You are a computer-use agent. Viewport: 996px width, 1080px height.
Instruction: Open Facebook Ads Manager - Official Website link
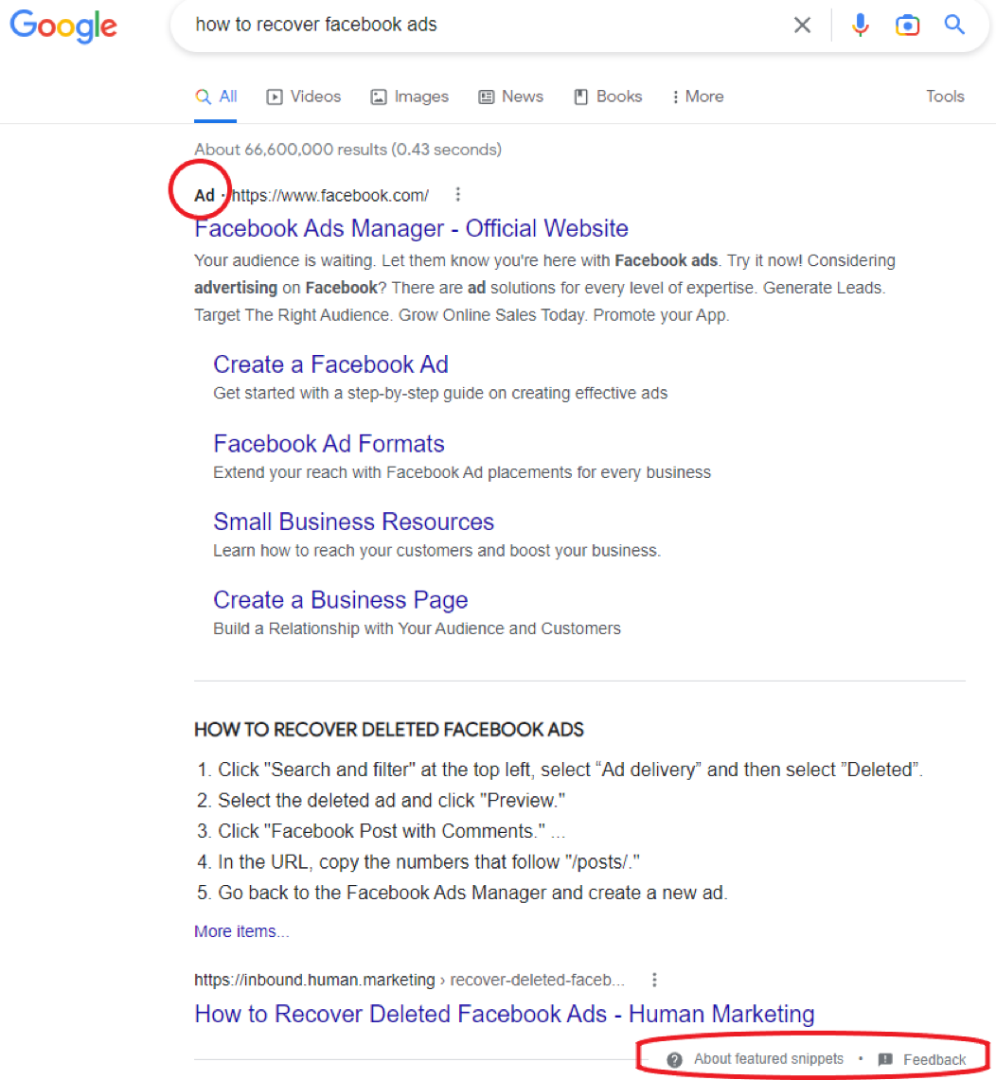(x=411, y=228)
